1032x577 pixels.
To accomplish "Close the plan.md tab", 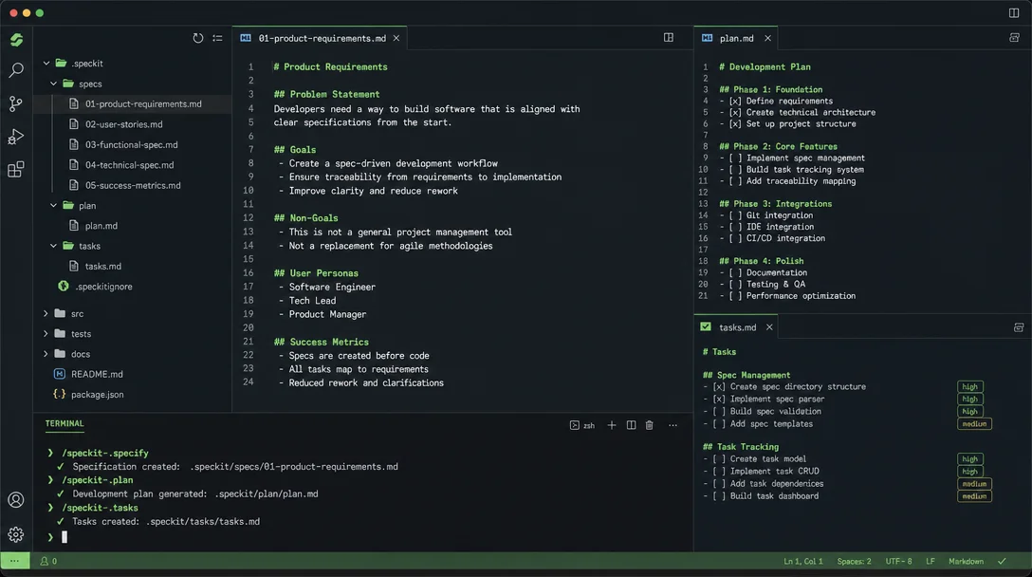I will (767, 38).
